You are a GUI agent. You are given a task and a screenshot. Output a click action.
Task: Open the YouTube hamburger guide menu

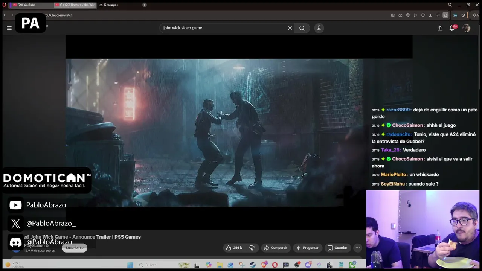pyautogui.click(x=9, y=28)
